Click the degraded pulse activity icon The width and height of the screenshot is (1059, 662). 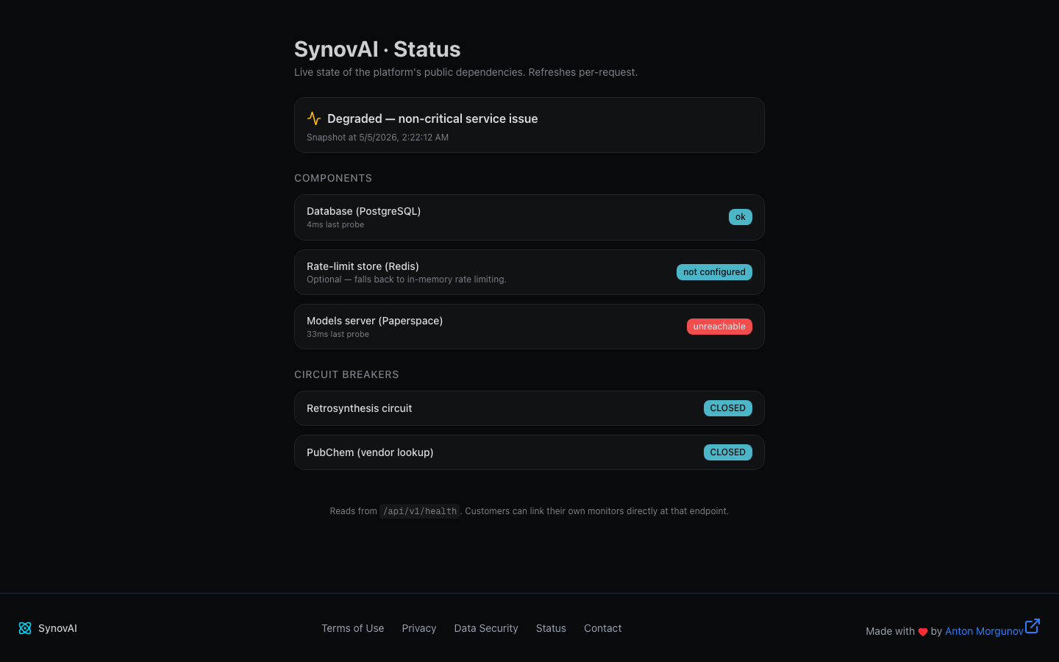pos(314,118)
